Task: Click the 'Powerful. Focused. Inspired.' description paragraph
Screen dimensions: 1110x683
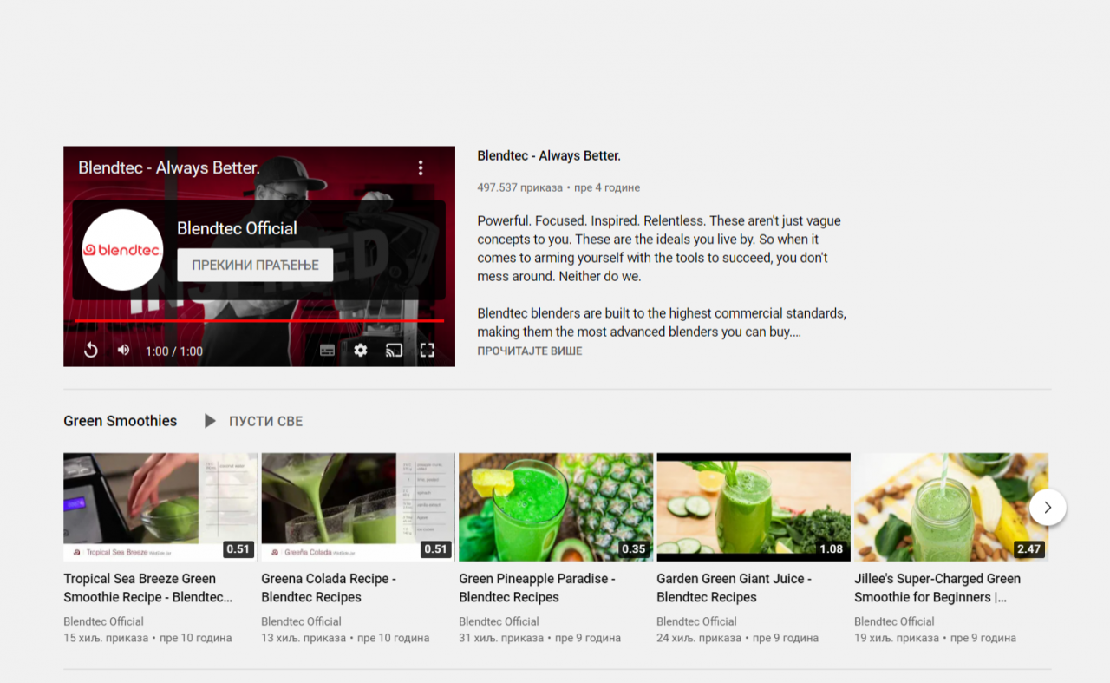Action: (659, 248)
